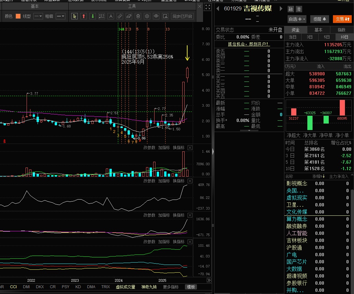Pick the orange 颜色 color swatch

pos(18,16)
